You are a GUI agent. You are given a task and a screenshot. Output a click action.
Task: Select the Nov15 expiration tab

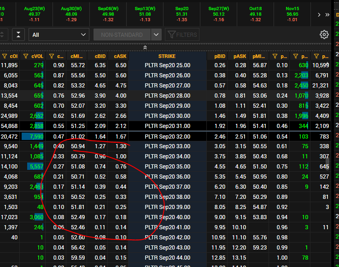click(x=292, y=14)
